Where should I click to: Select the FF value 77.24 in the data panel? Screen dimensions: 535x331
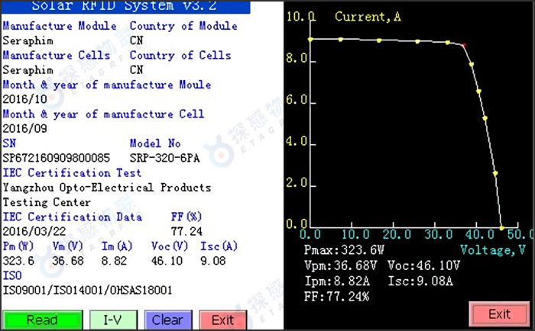(x=186, y=232)
